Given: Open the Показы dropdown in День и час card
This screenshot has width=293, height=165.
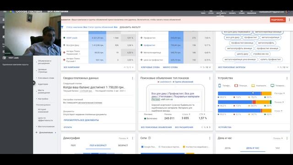Looking at the screenshot, I should point(278,138).
